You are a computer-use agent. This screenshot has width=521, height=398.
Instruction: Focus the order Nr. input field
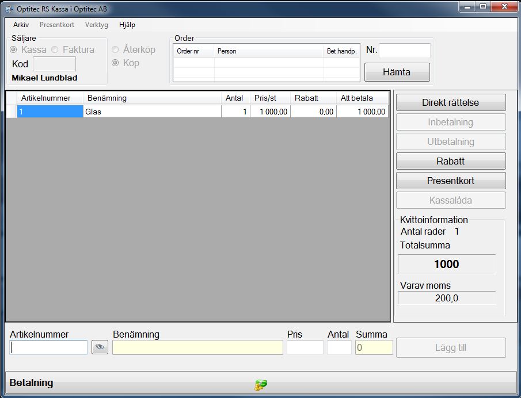tap(405, 51)
